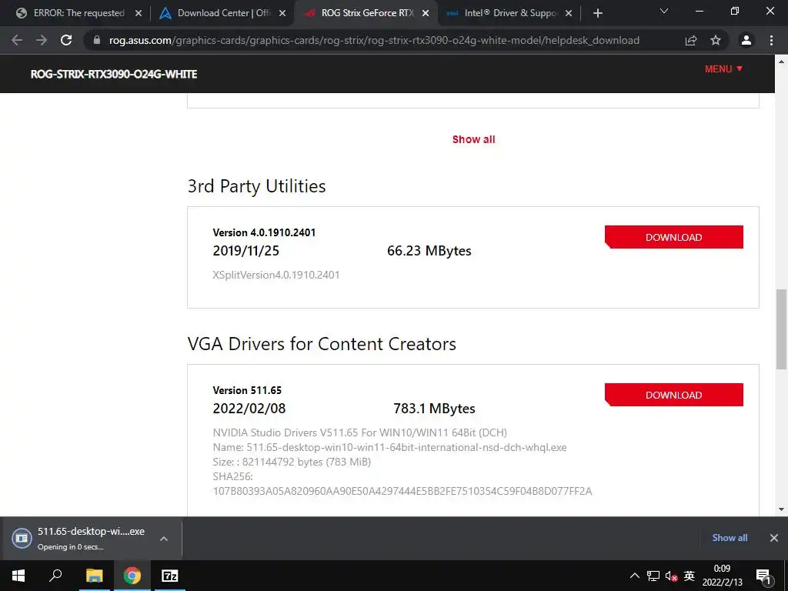Click the Version 511.65 label
This screenshot has height=591, width=788.
(247, 390)
